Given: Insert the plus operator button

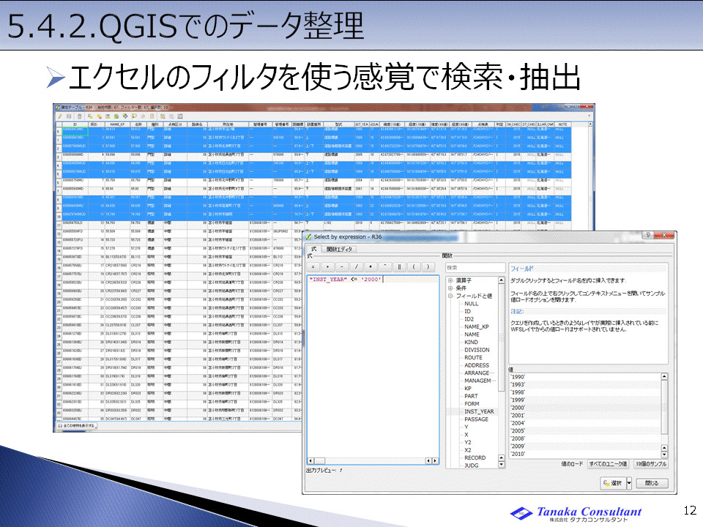Looking at the screenshot, I should 327,266.
